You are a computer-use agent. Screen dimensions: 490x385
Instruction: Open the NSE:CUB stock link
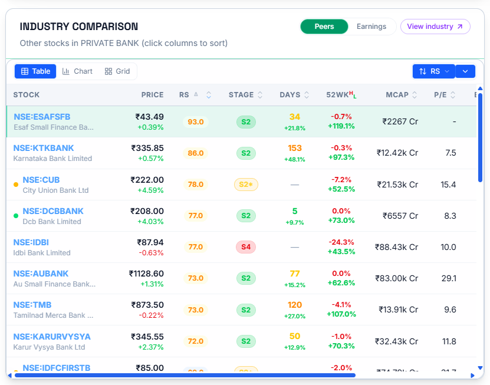coord(41,180)
